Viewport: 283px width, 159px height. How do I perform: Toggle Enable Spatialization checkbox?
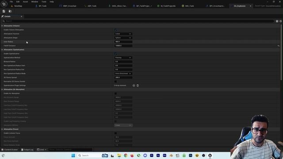pyautogui.click(x=115, y=54)
